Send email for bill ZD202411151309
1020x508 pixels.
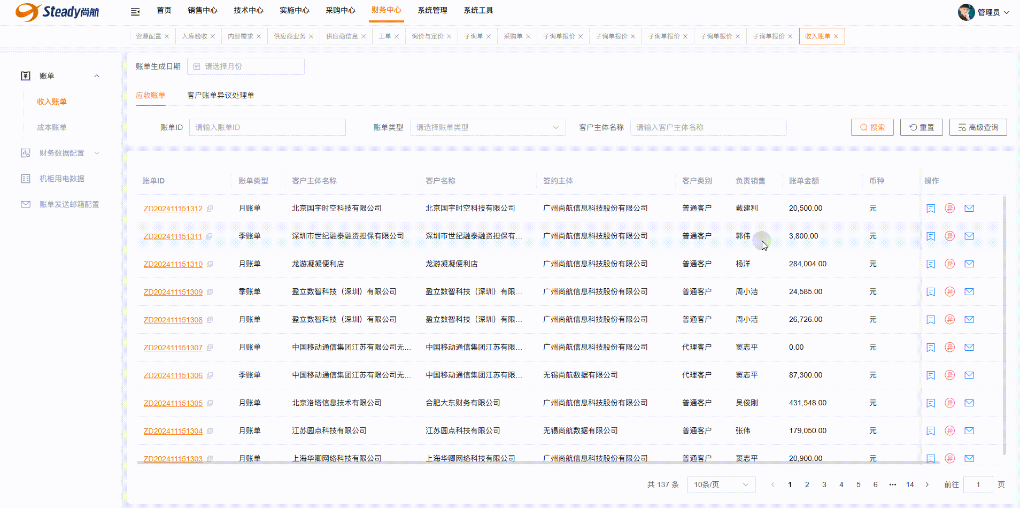969,292
